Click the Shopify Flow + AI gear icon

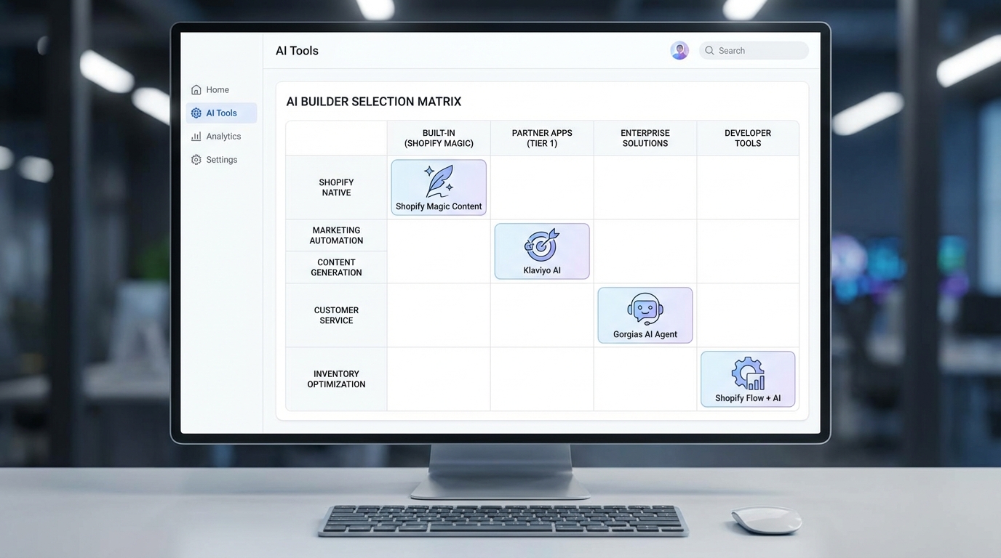click(748, 373)
